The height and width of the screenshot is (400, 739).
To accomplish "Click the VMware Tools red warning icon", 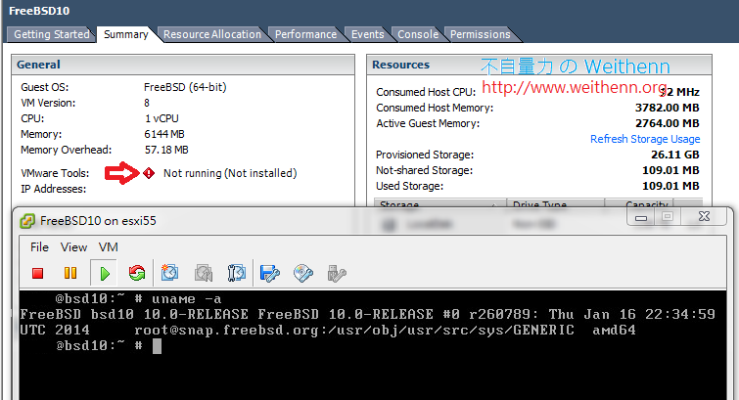I will pos(149,173).
